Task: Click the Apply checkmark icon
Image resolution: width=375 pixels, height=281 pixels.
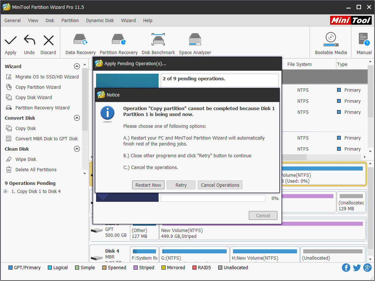Action: pos(11,40)
